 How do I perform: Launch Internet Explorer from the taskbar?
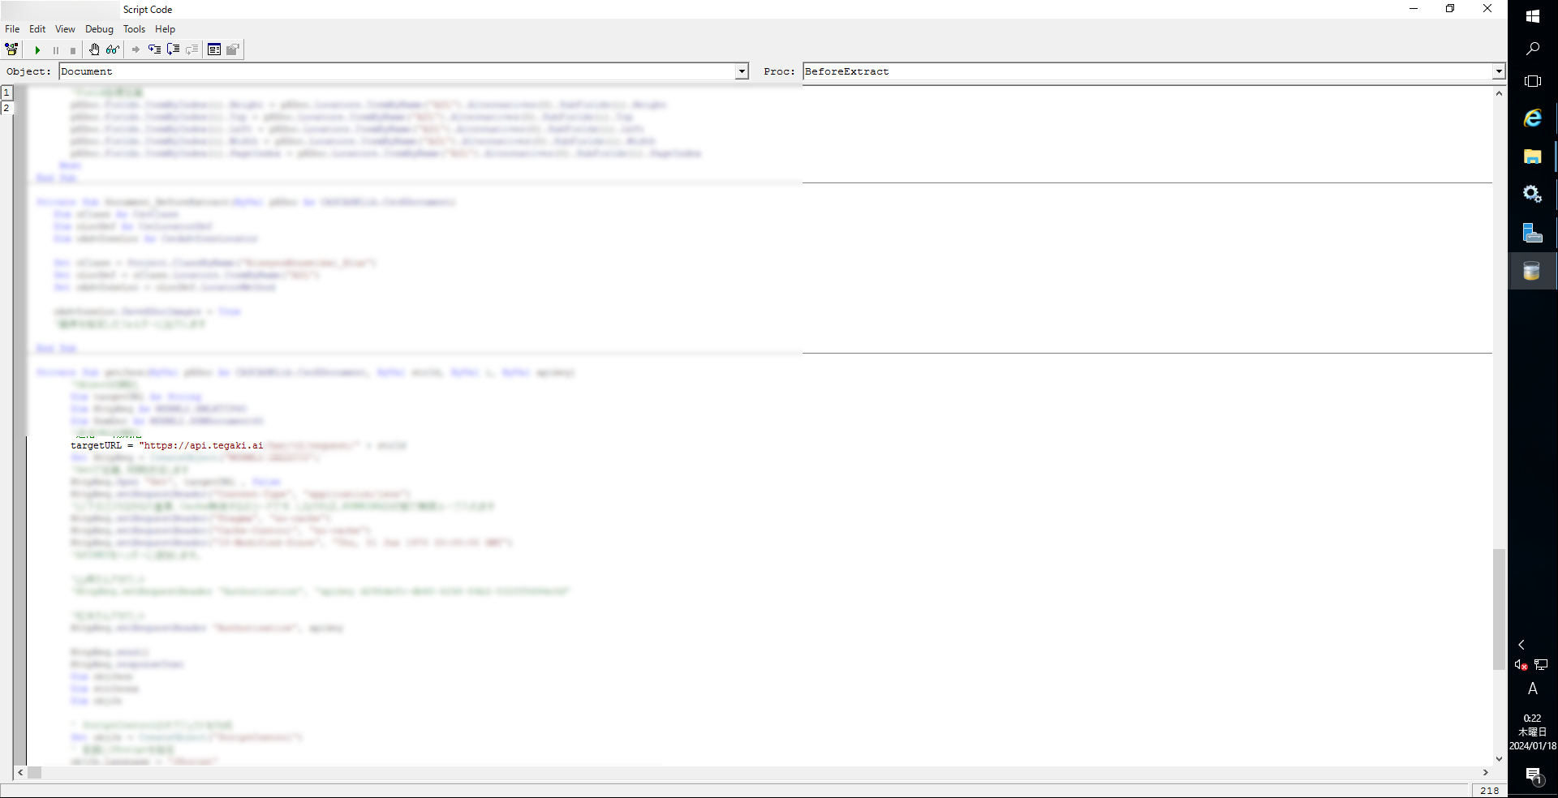[1533, 118]
